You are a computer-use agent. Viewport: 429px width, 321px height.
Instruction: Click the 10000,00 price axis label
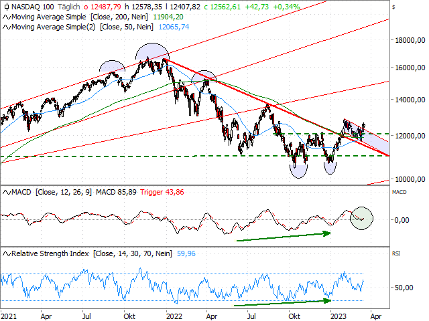(410, 179)
